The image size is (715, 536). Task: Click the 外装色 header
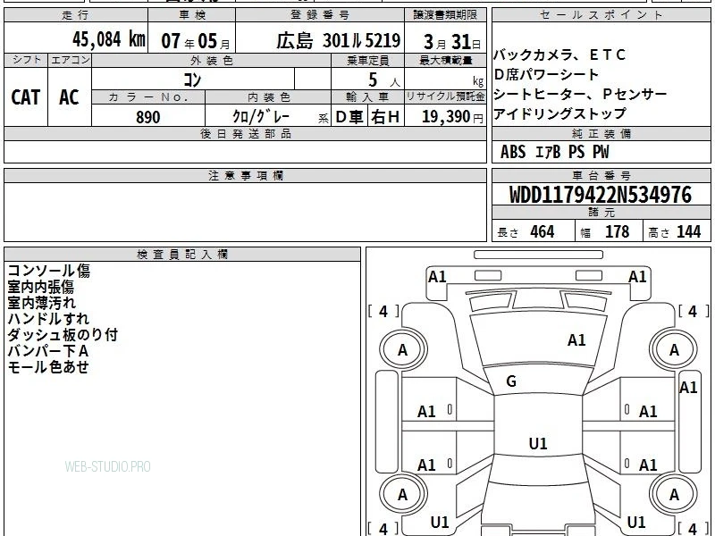tap(212, 60)
